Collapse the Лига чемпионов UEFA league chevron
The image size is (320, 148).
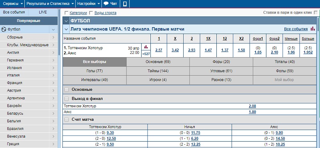pos(66,29)
